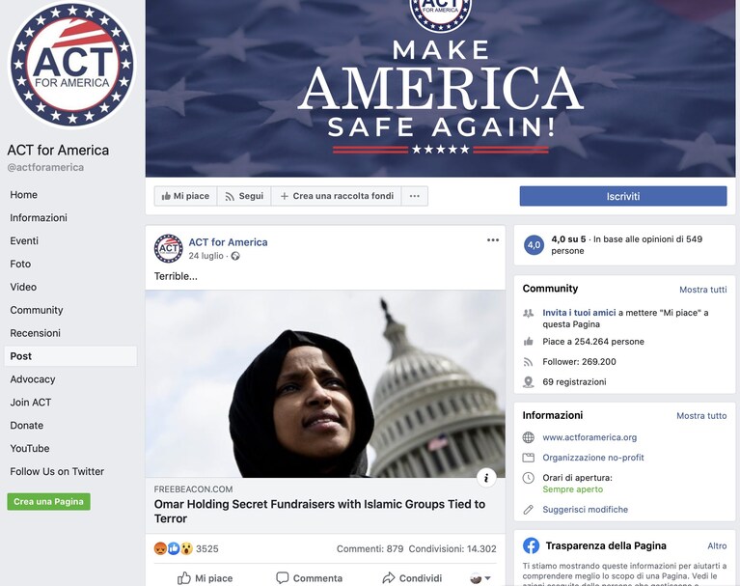Click the friends icon by Invita i tuoi amici
This screenshot has height=586, width=740.
(x=528, y=313)
